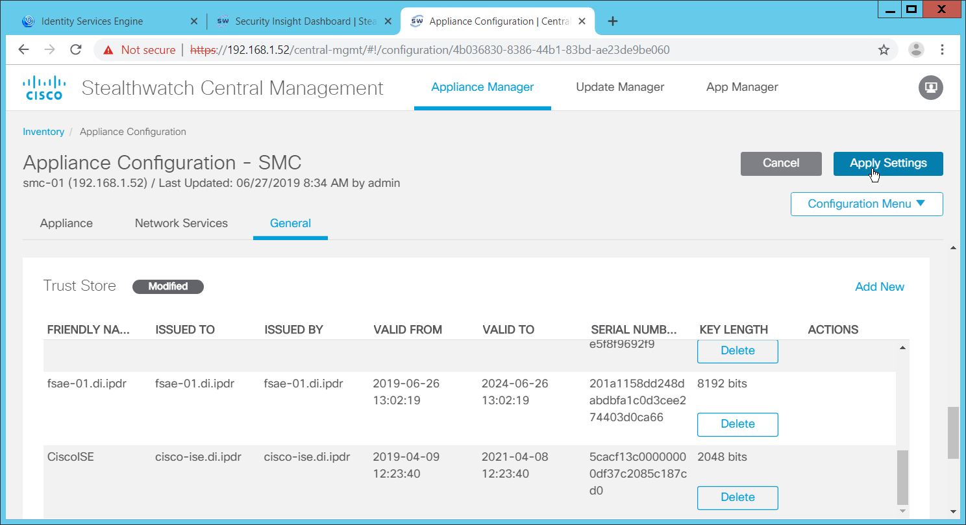Open Chrome three-dot menu
Image resolution: width=966 pixels, height=525 pixels.
[x=943, y=50]
